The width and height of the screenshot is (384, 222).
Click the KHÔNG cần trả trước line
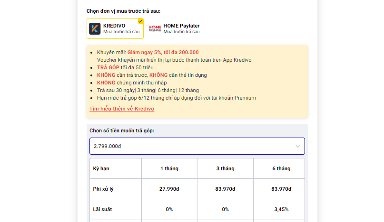click(152, 75)
